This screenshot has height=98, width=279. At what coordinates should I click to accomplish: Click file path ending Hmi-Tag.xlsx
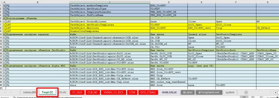110,82
